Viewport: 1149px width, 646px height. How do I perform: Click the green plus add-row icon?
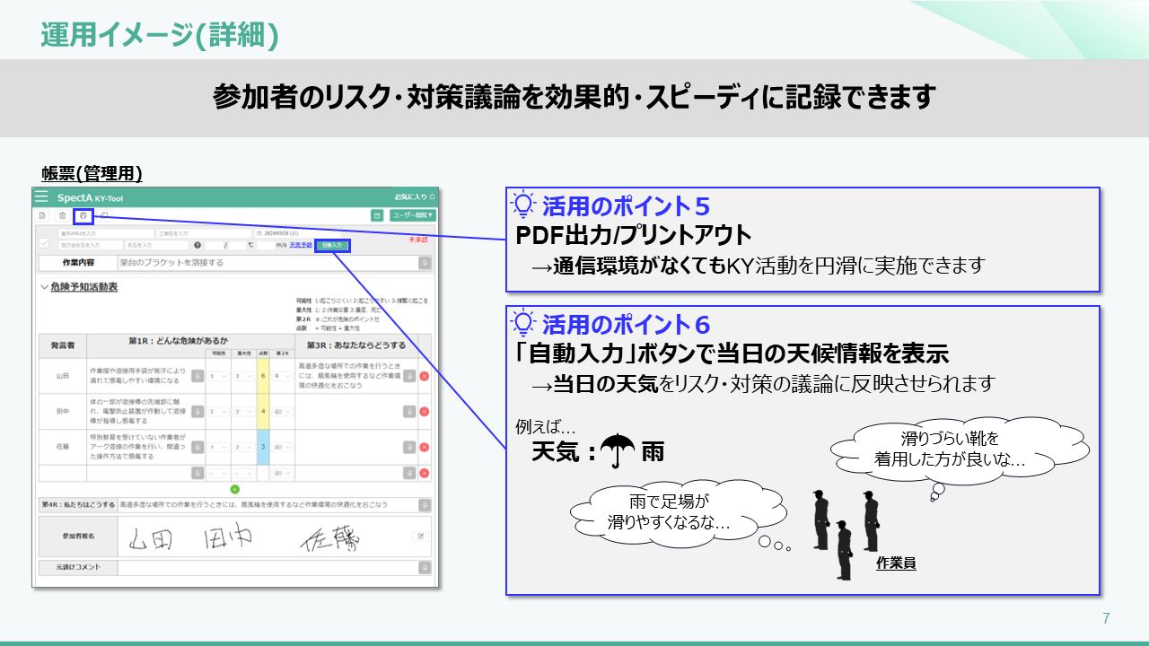coord(235,489)
